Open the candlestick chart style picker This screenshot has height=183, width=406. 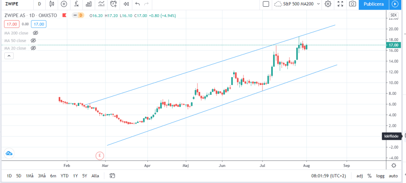pos(52,4)
